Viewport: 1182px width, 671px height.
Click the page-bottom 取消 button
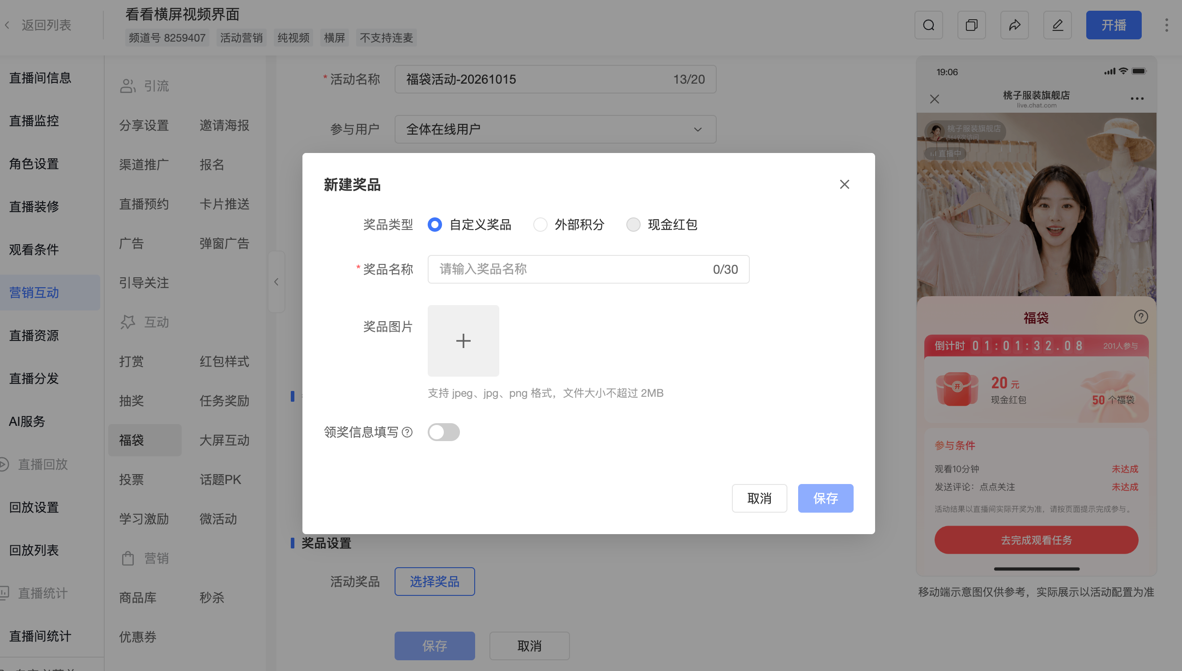(x=529, y=646)
